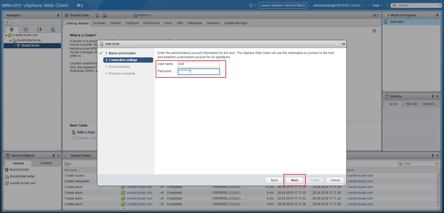Click the Back button

pyautogui.click(x=274, y=180)
